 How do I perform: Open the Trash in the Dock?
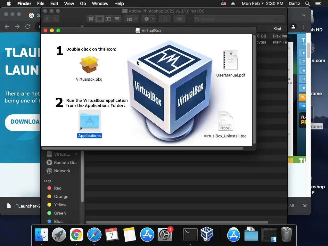286,234
